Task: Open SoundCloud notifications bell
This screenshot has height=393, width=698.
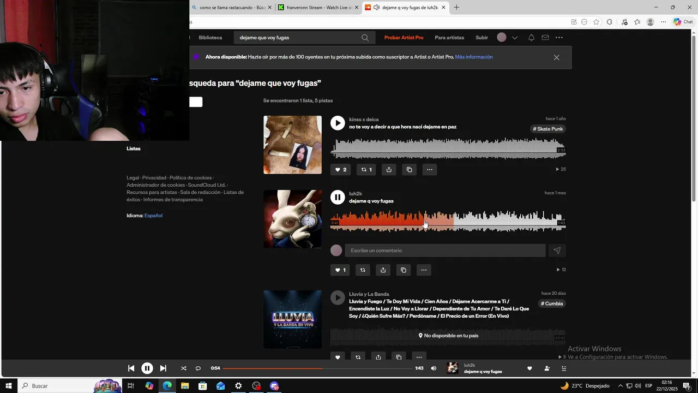Action: pos(531,38)
